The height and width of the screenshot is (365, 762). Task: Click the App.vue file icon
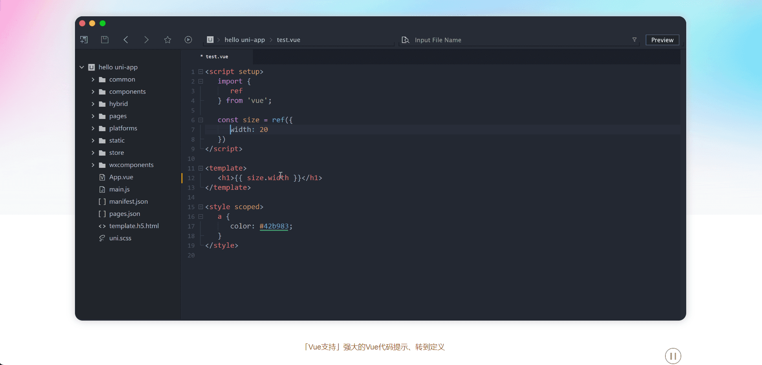(x=102, y=177)
